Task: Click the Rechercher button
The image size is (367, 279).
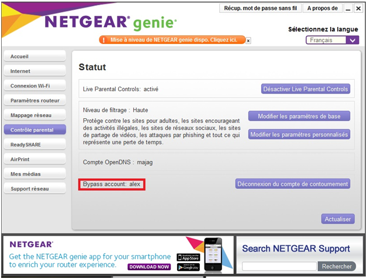Action: (337, 266)
